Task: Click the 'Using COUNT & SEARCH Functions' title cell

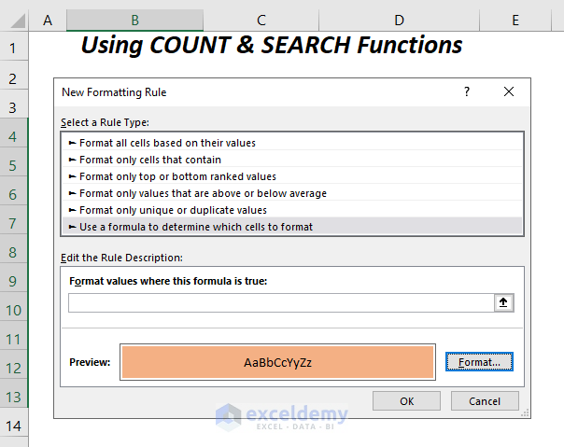Action: coord(271,45)
